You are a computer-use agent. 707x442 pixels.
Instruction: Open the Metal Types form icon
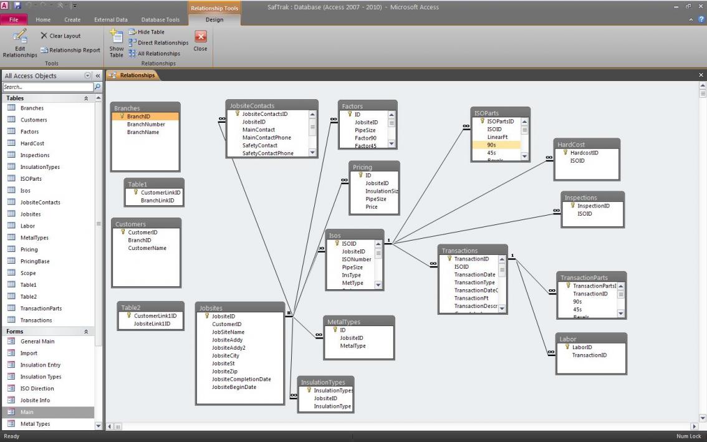tap(11, 423)
